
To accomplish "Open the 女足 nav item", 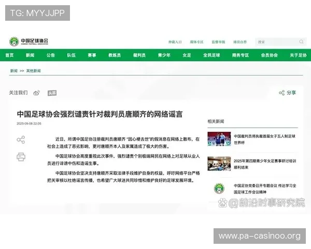I will (187, 55).
